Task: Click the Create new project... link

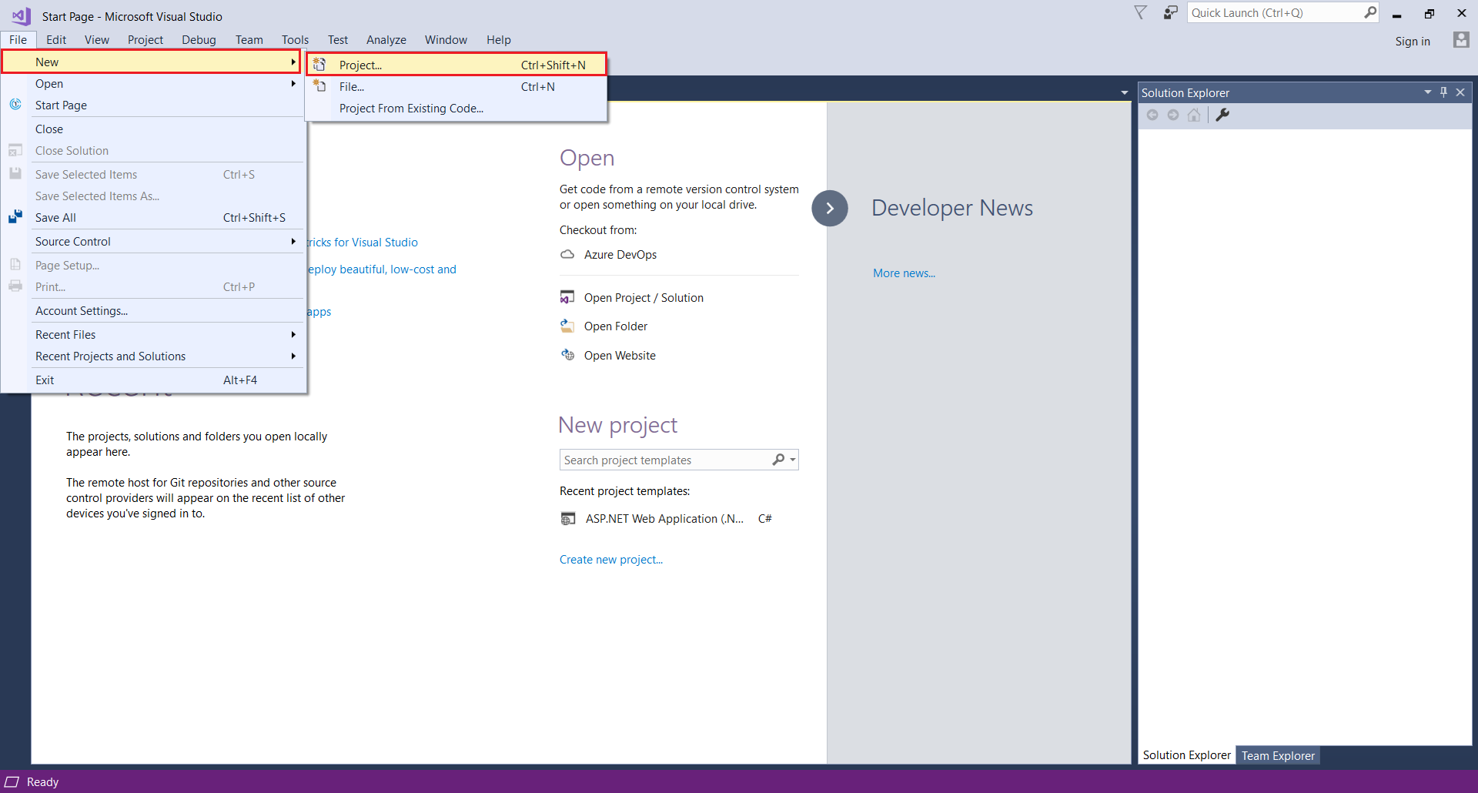Action: click(611, 559)
